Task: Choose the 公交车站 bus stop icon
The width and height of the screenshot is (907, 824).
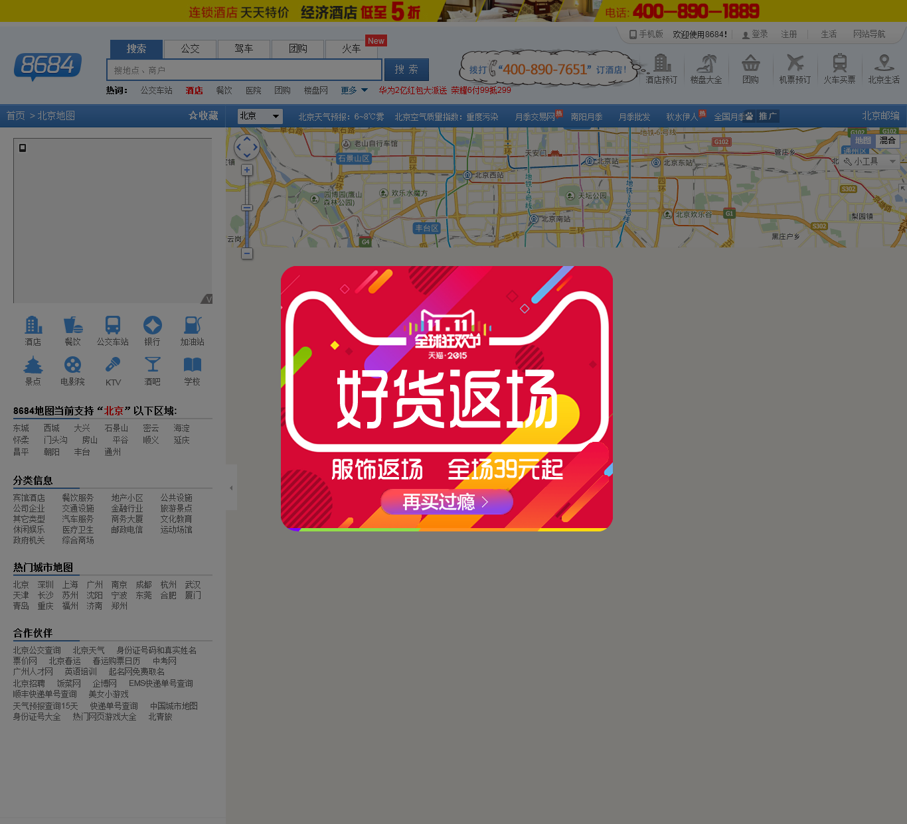Action: 113,325
